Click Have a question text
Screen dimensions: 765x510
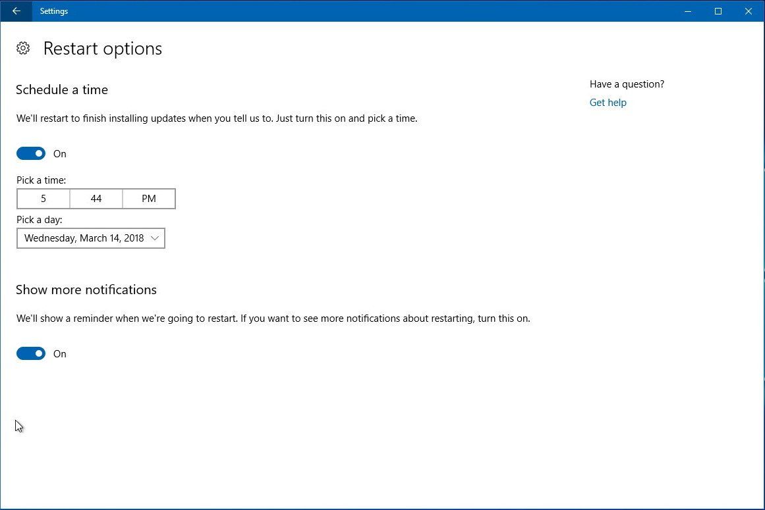pos(626,84)
